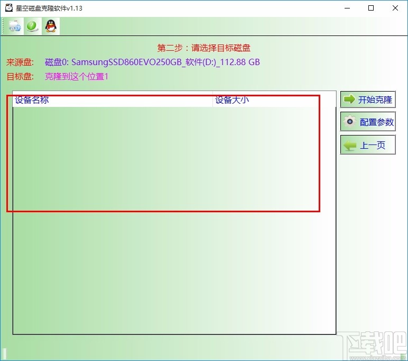Contact support via QQ penguin icon
408x361 pixels.
click(x=51, y=26)
